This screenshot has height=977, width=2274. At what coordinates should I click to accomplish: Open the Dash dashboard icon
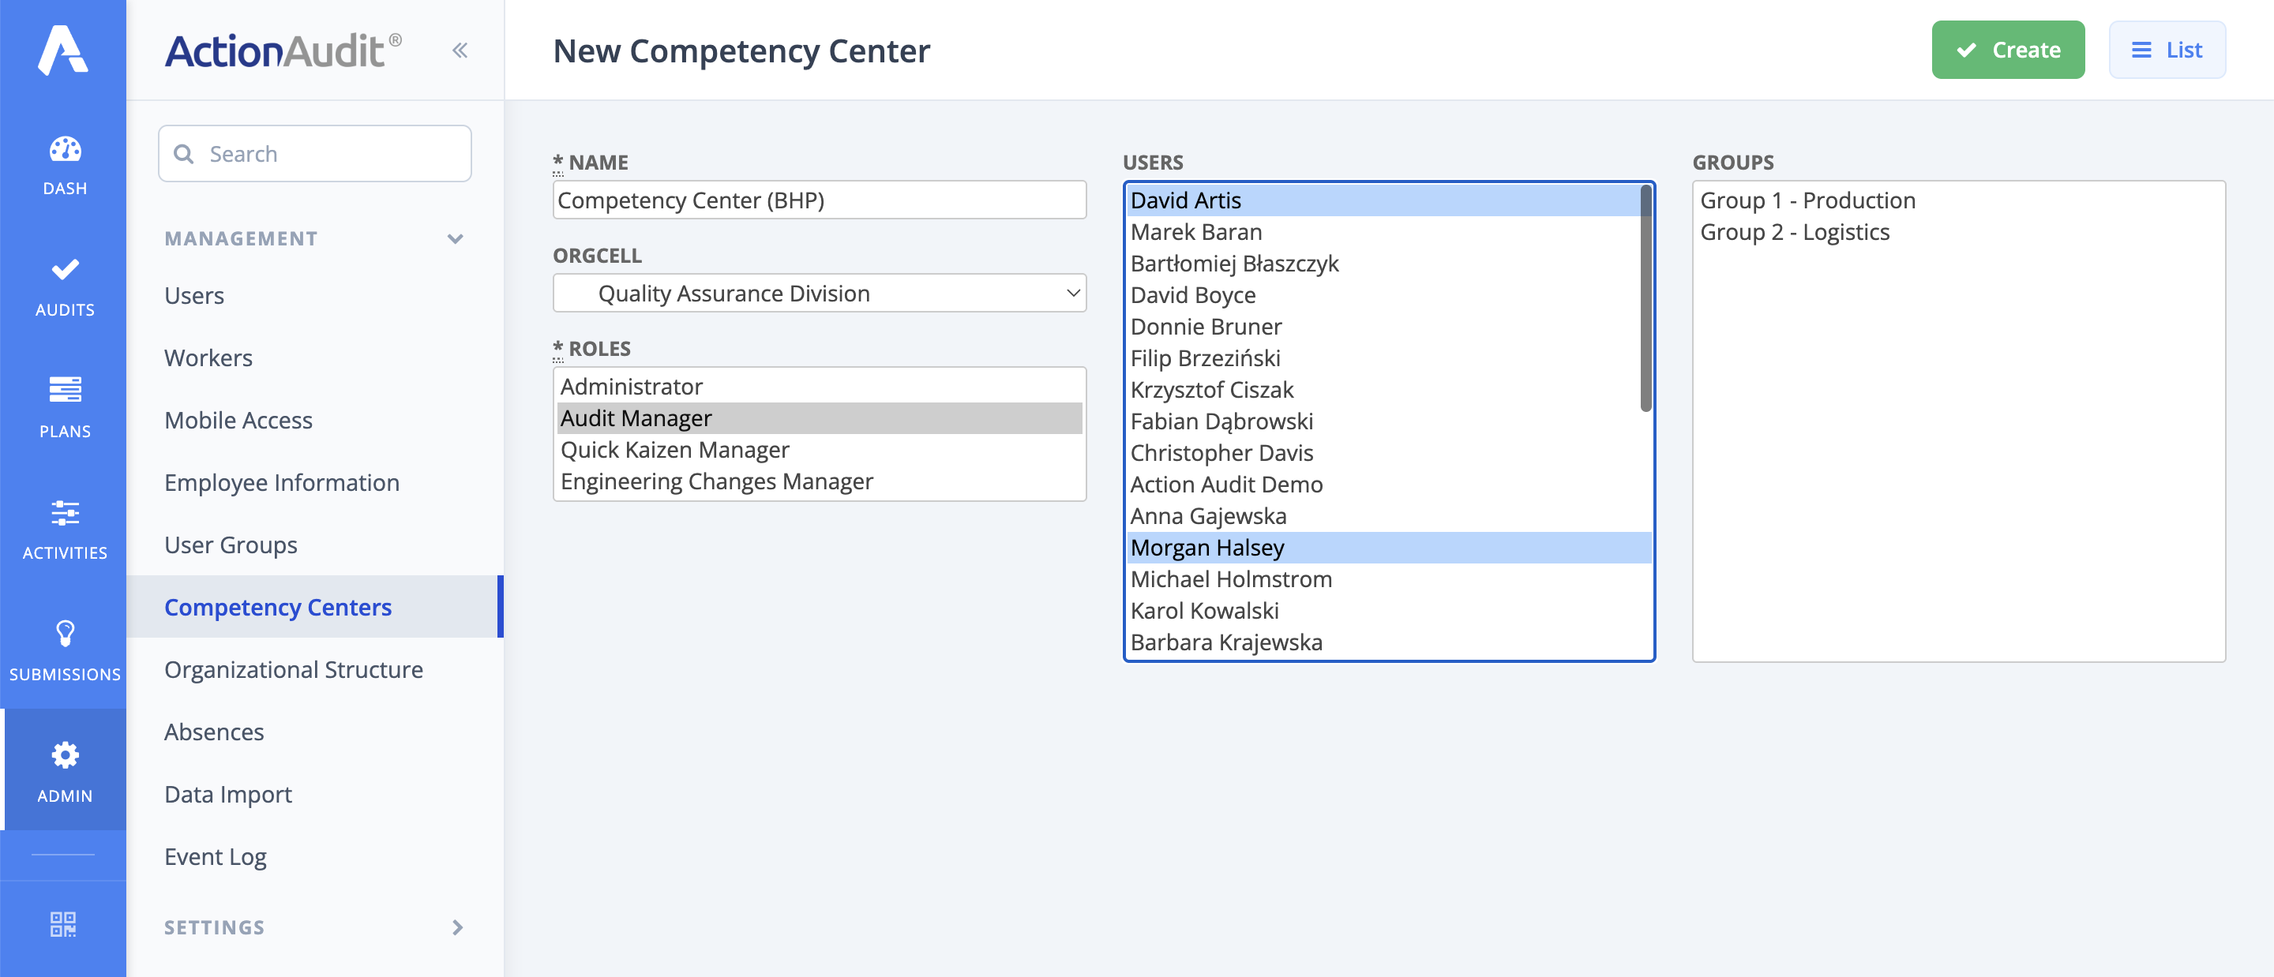[x=65, y=150]
